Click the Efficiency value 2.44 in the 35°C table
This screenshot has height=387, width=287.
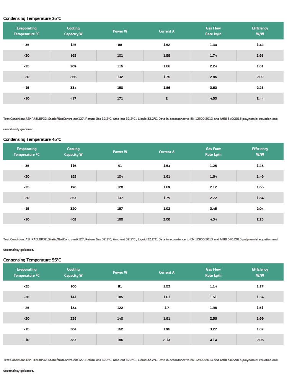(x=260, y=98)
